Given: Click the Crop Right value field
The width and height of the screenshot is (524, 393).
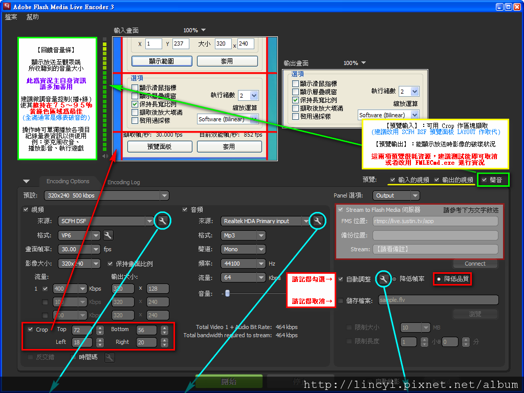Looking at the screenshot, I should [x=146, y=342].
